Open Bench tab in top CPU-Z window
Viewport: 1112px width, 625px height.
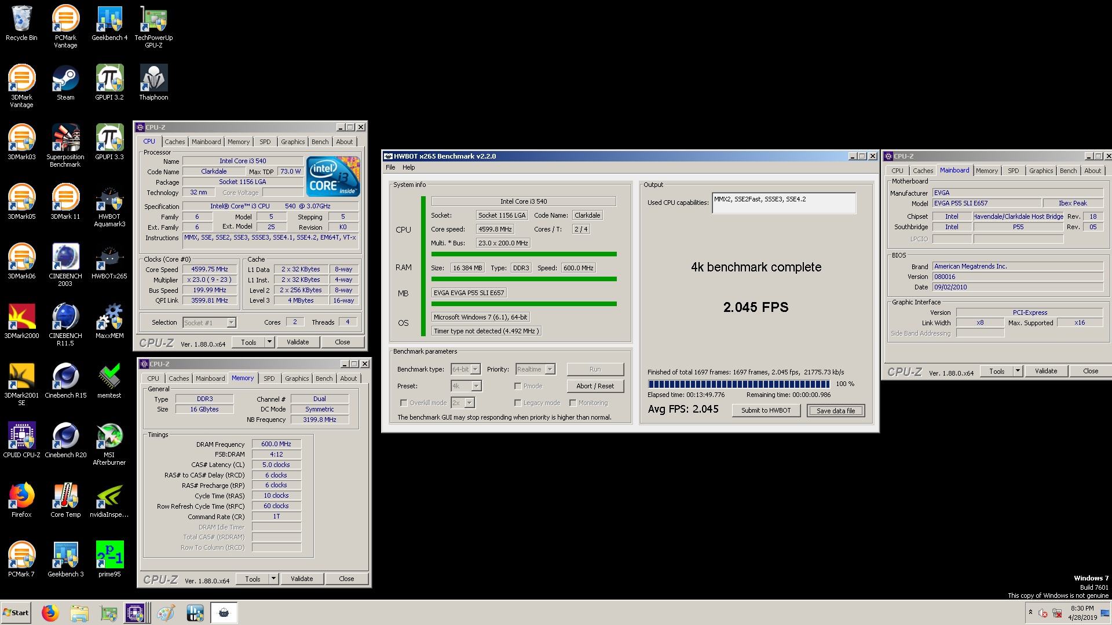[320, 142]
